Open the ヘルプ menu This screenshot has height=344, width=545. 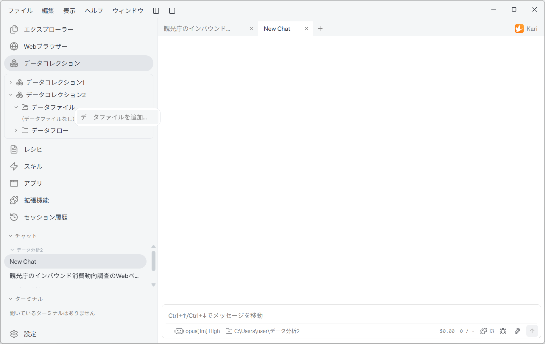pos(94,11)
